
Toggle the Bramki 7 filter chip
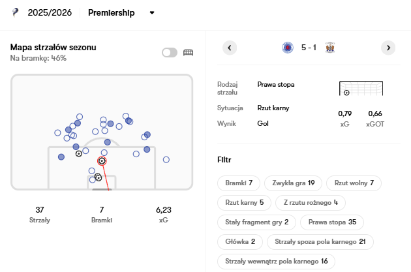tap(239, 183)
